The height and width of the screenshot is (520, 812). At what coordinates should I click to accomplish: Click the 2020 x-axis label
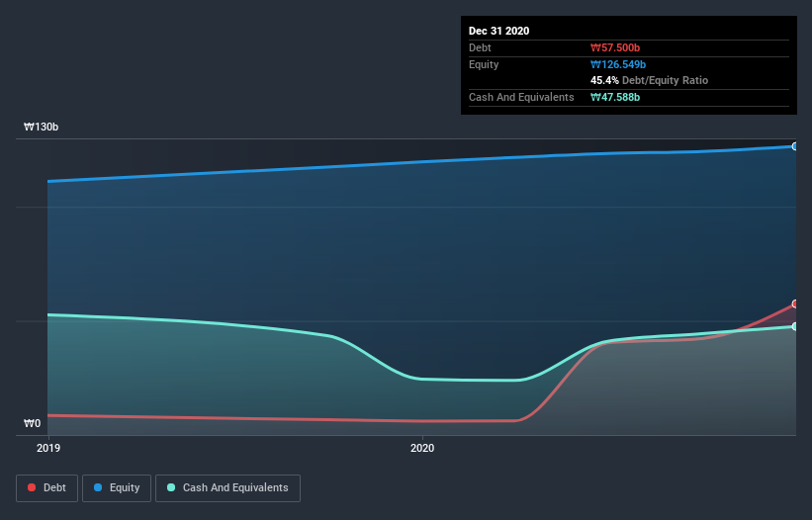pyautogui.click(x=422, y=448)
